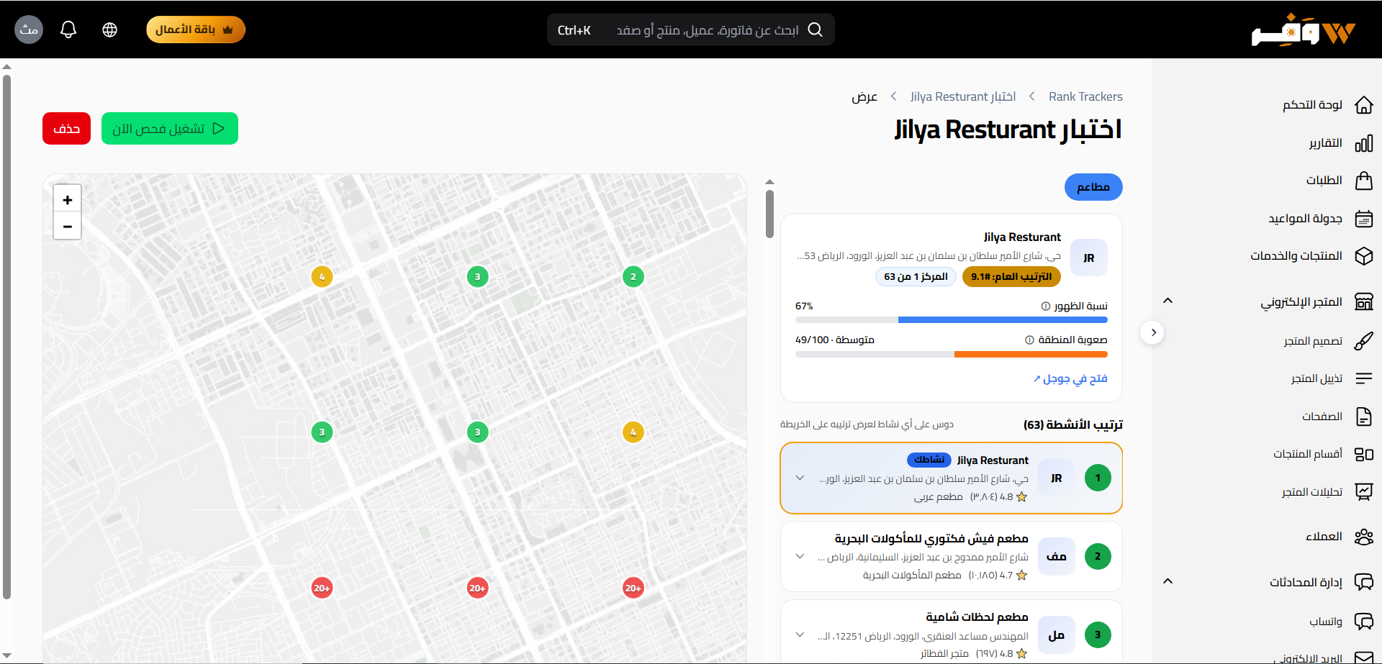Open the الطلبات bag icon
This screenshot has width=1382, height=664.
pyautogui.click(x=1363, y=181)
